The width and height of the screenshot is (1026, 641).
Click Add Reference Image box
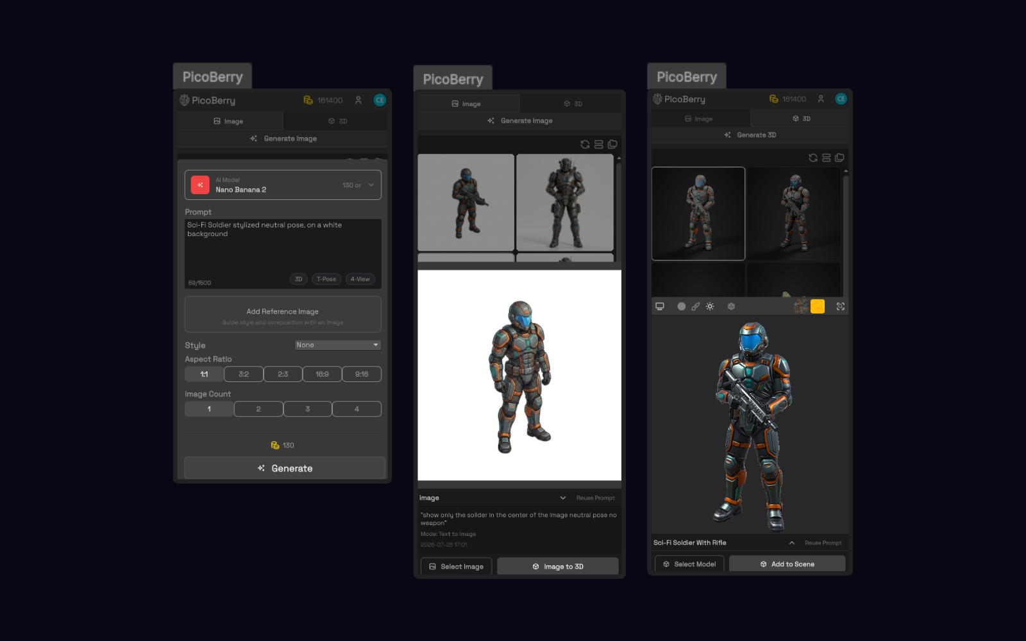click(283, 314)
